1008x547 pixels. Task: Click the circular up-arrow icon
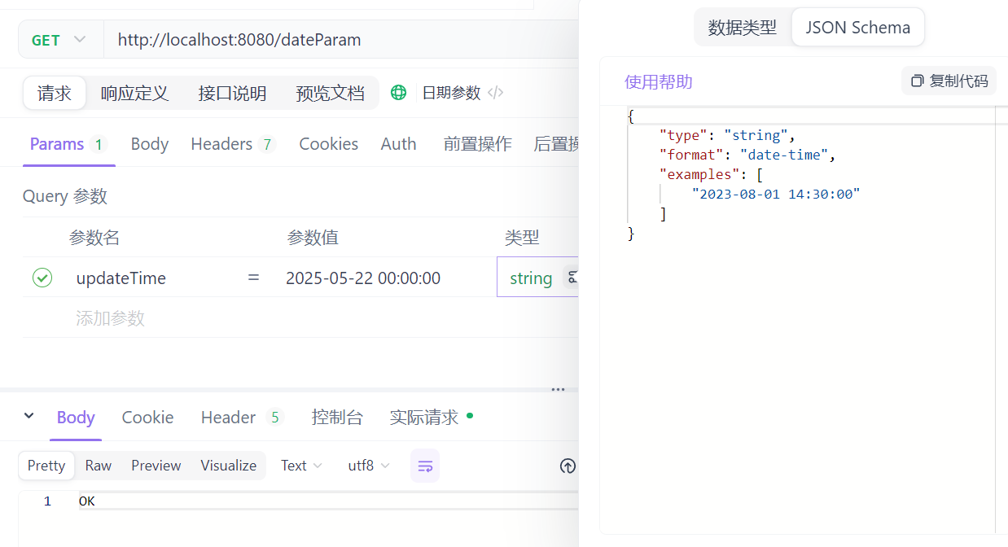[568, 466]
